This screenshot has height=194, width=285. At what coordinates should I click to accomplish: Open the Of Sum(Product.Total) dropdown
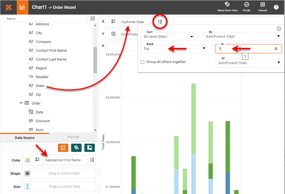[x=248, y=63]
